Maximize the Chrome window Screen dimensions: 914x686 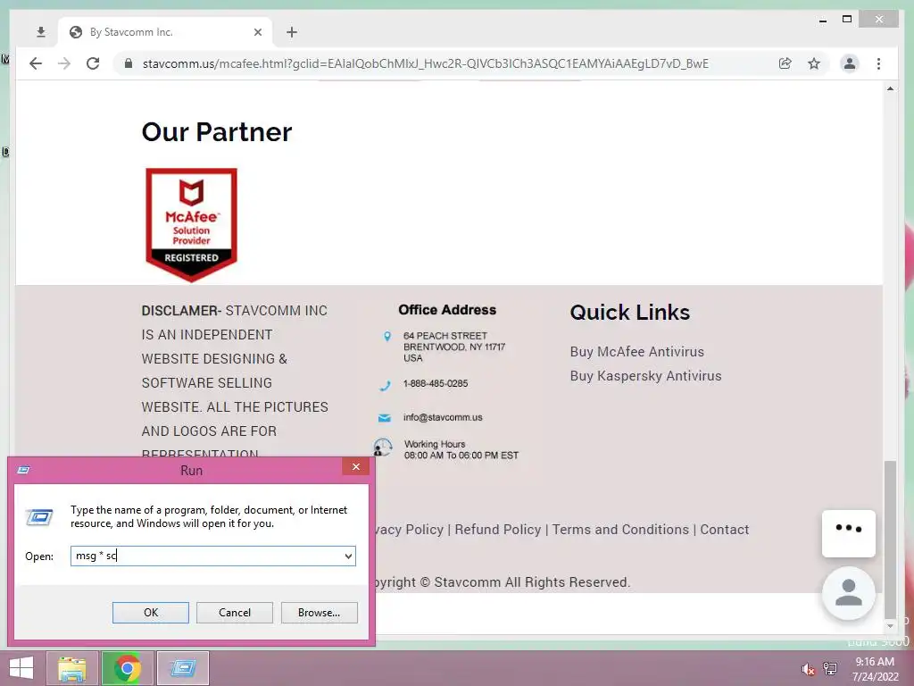click(847, 20)
